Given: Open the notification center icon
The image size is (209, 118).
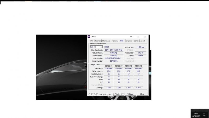Looking at the screenshot, I should click(x=204, y=115).
